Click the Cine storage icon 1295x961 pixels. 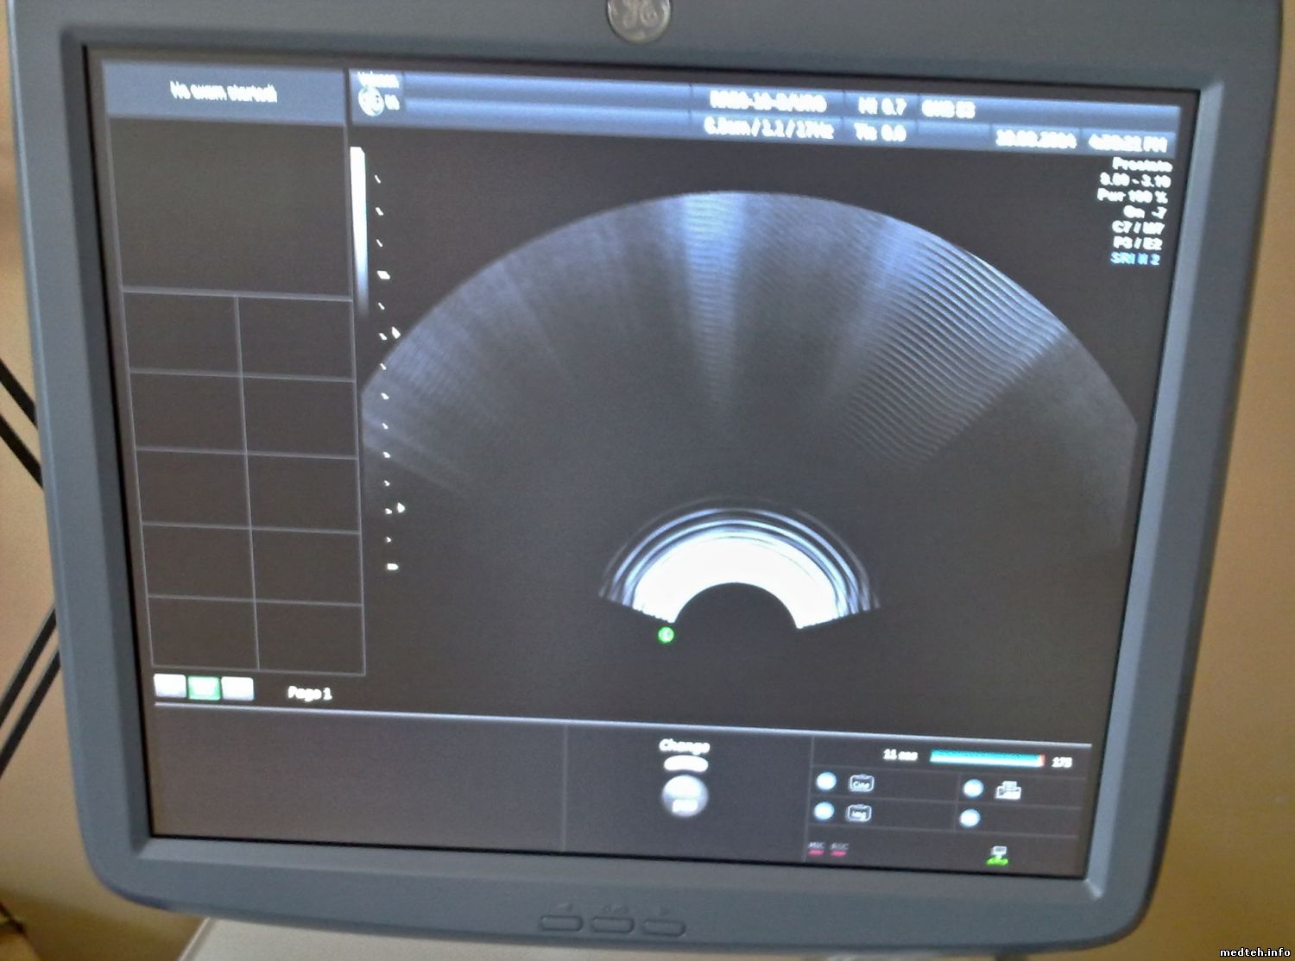pyautogui.click(x=862, y=783)
